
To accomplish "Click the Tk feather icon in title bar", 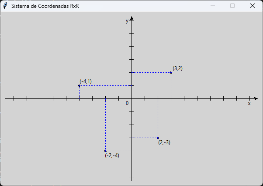I will tap(5, 6).
